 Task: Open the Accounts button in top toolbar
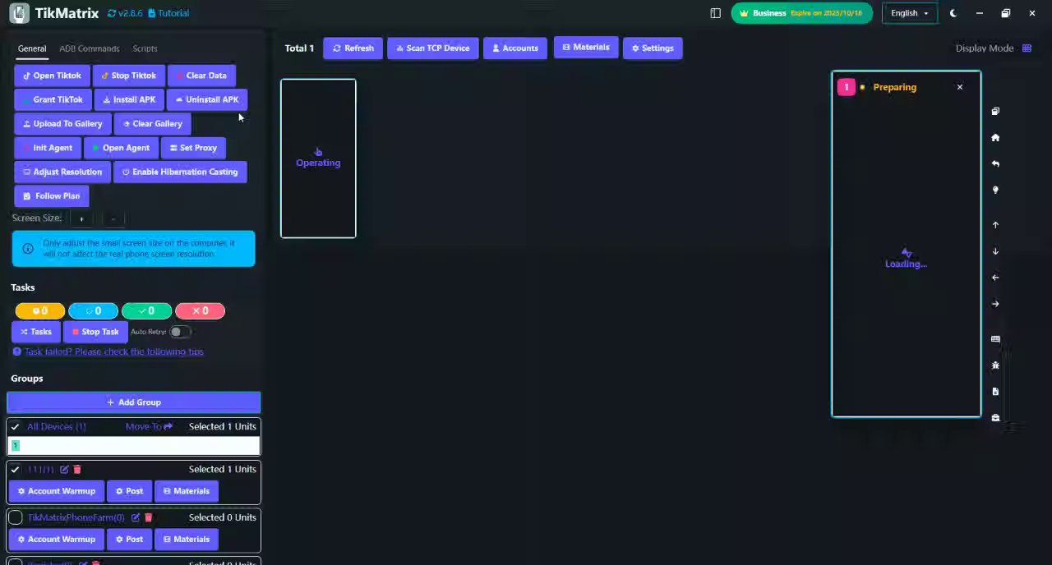(514, 48)
